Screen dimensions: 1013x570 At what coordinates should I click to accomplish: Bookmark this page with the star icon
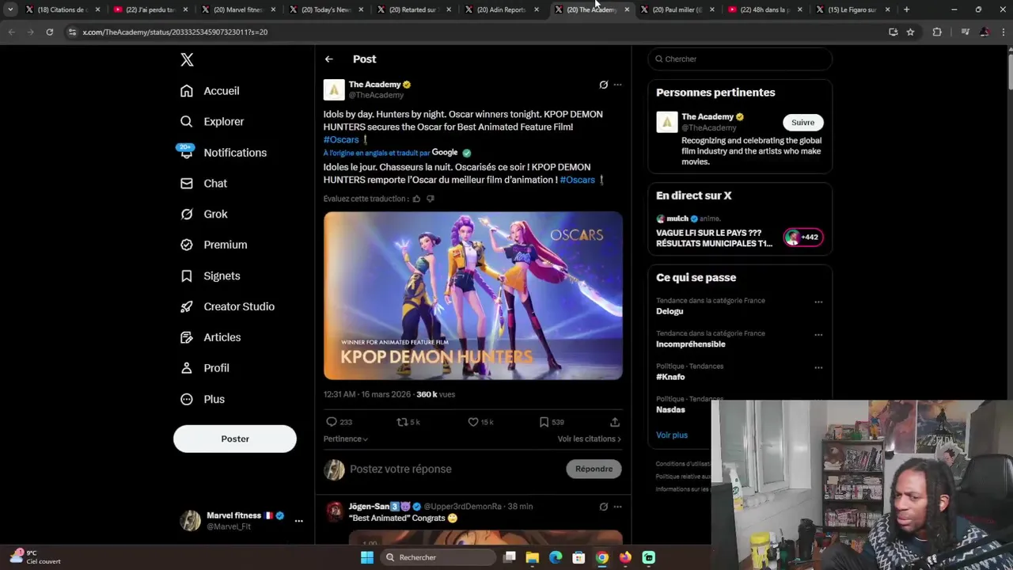point(910,32)
